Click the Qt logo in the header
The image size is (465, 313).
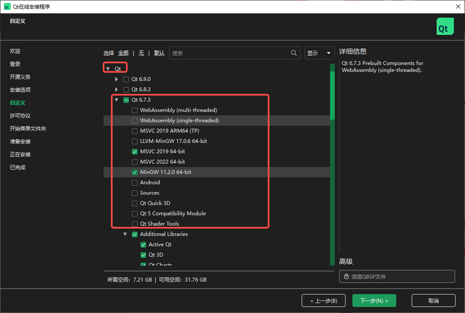(445, 26)
